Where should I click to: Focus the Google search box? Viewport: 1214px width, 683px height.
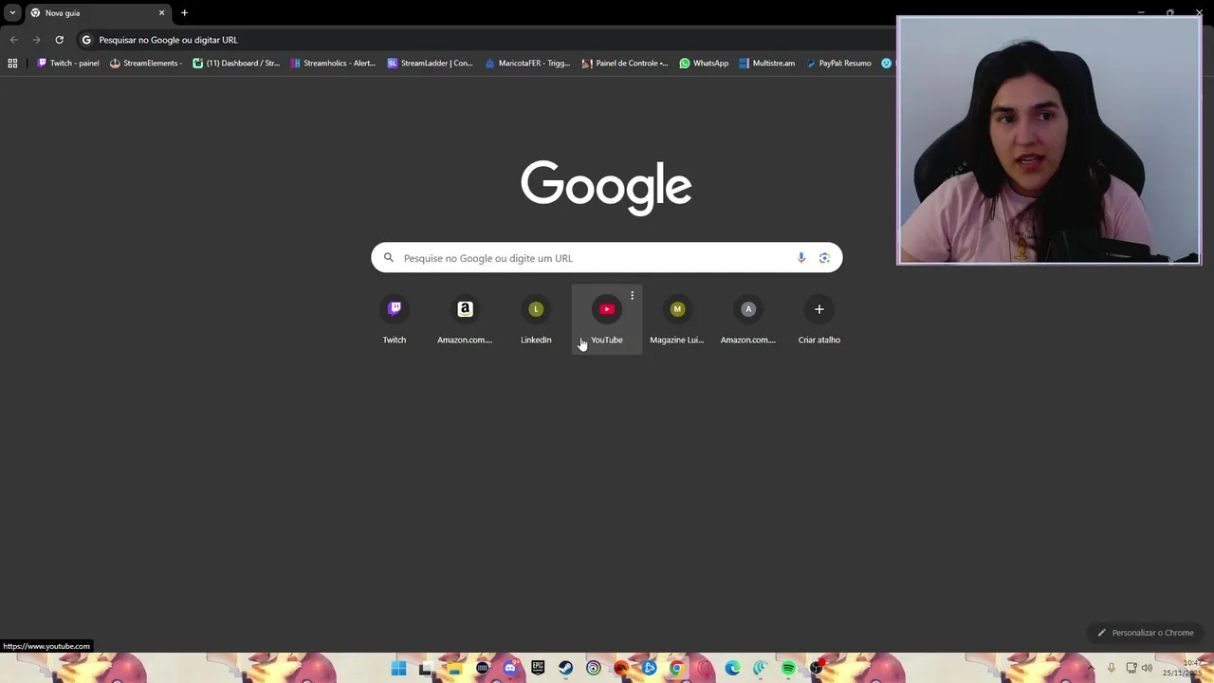(607, 258)
